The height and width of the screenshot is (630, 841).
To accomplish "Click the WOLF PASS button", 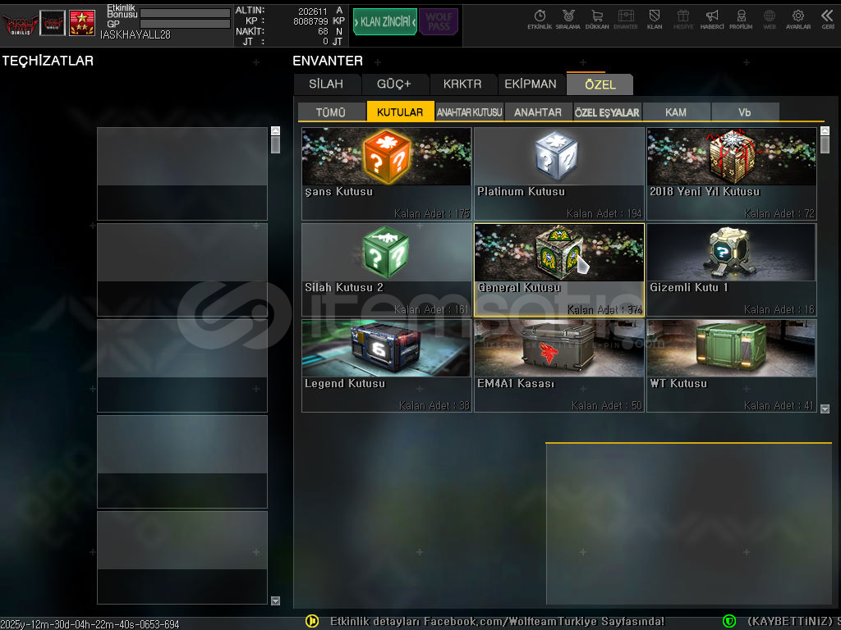I will [439, 22].
